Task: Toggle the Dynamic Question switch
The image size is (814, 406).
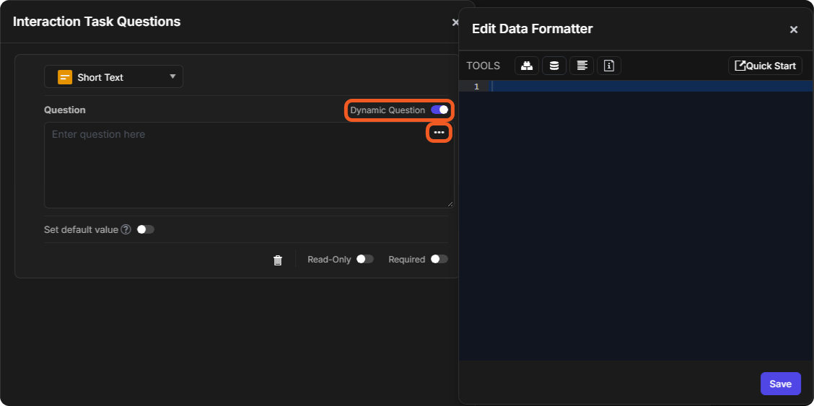Action: tap(439, 110)
